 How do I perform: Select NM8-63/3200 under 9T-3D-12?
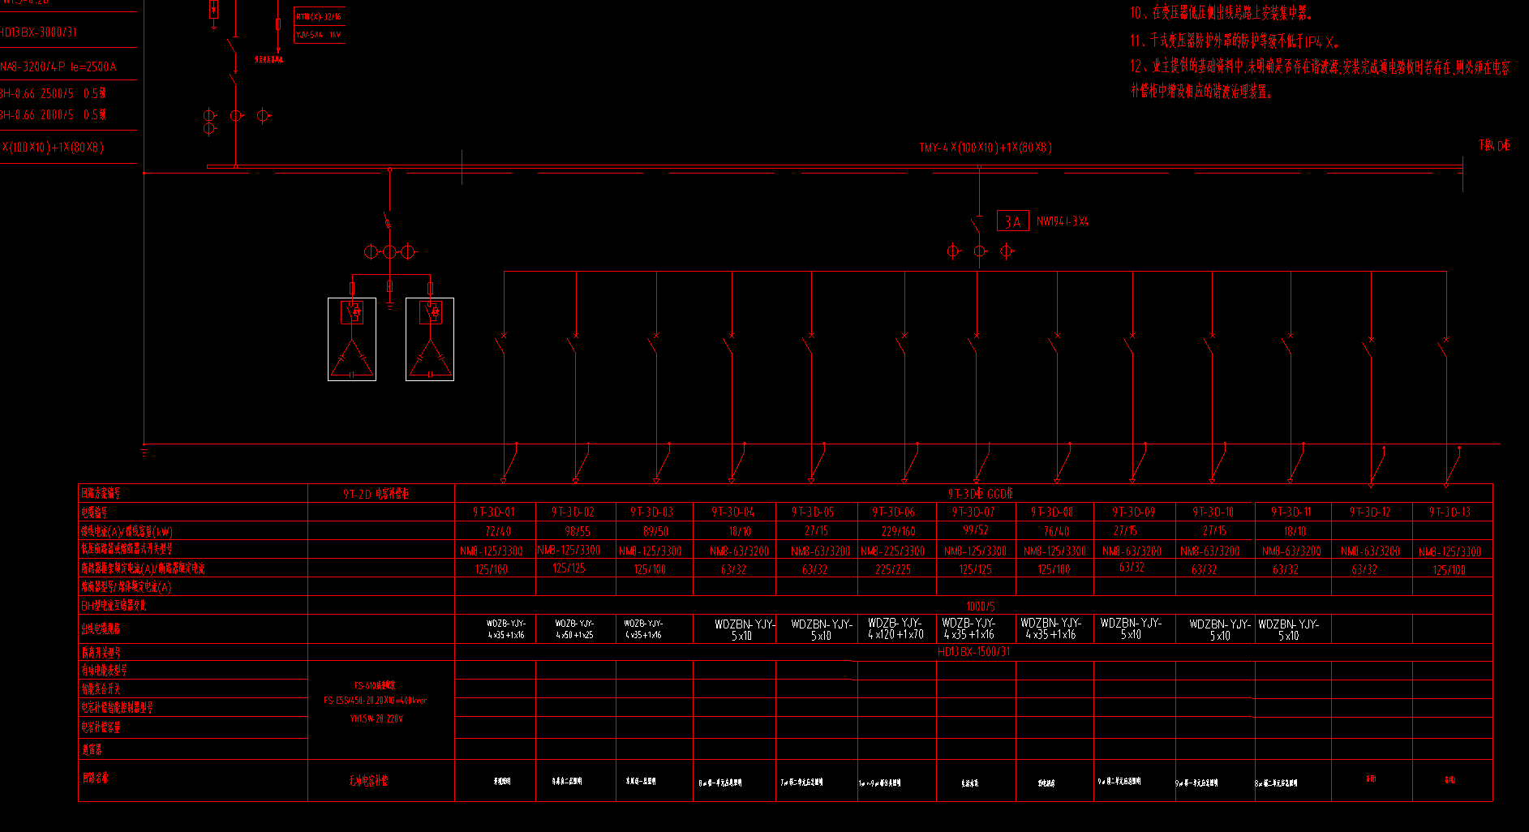(x=1370, y=551)
